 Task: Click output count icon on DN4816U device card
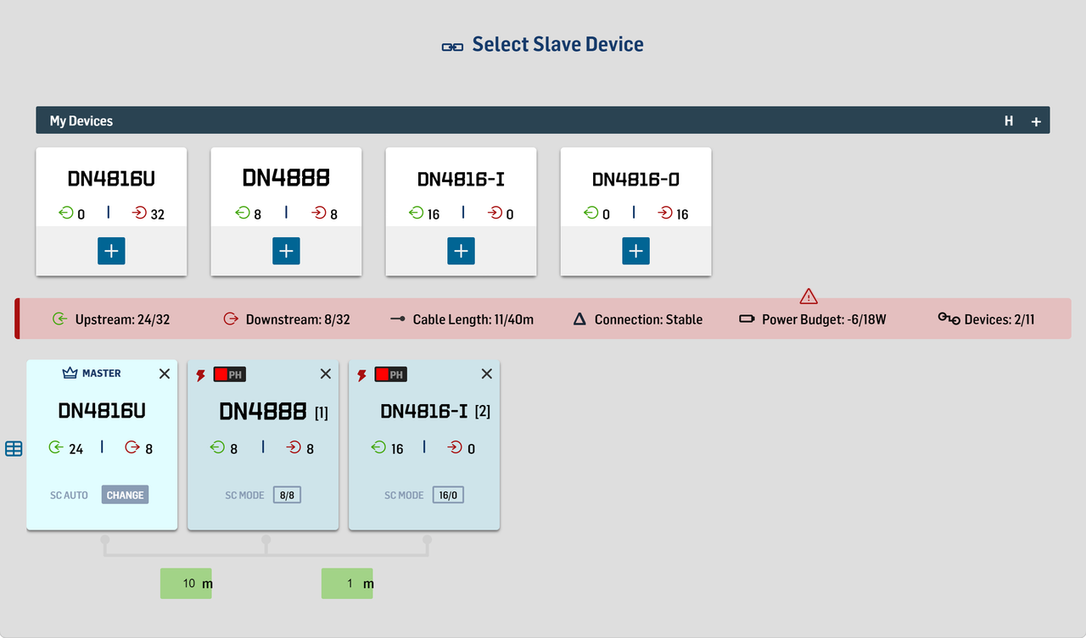138,213
